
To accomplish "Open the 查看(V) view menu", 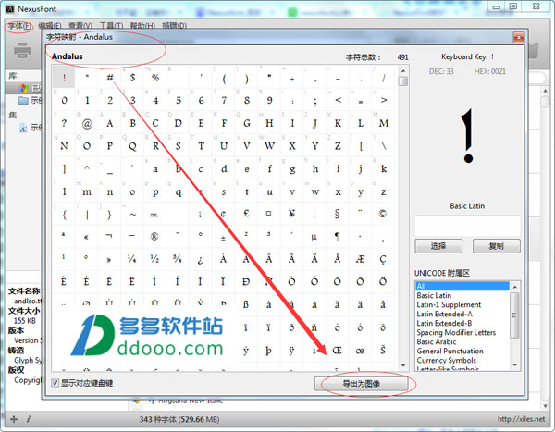I will 80,26.
